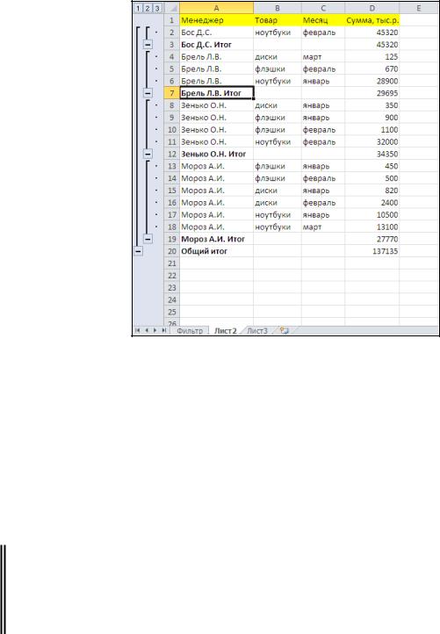Collapse the Общий итог outline group
The height and width of the screenshot is (634, 440).
pyautogui.click(x=138, y=251)
